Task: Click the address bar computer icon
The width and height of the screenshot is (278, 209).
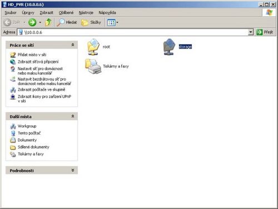Action: (21, 32)
